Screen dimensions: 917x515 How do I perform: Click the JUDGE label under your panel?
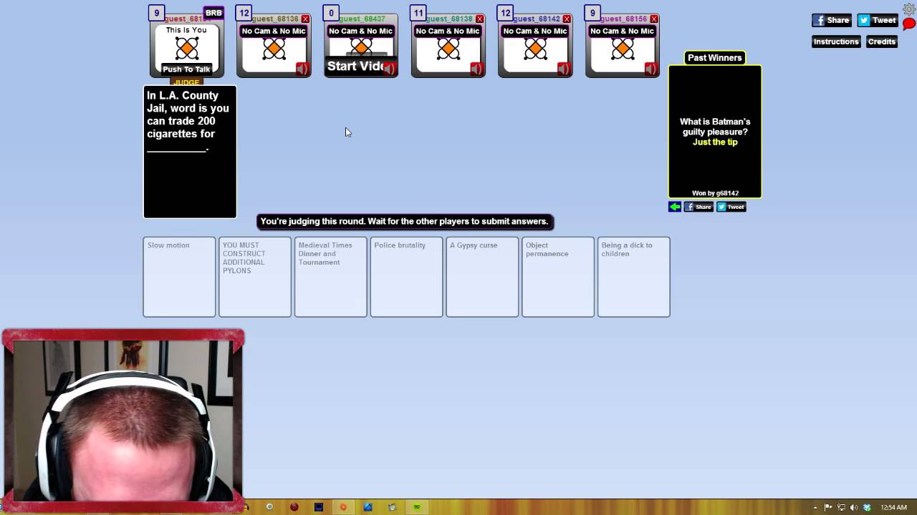[186, 82]
